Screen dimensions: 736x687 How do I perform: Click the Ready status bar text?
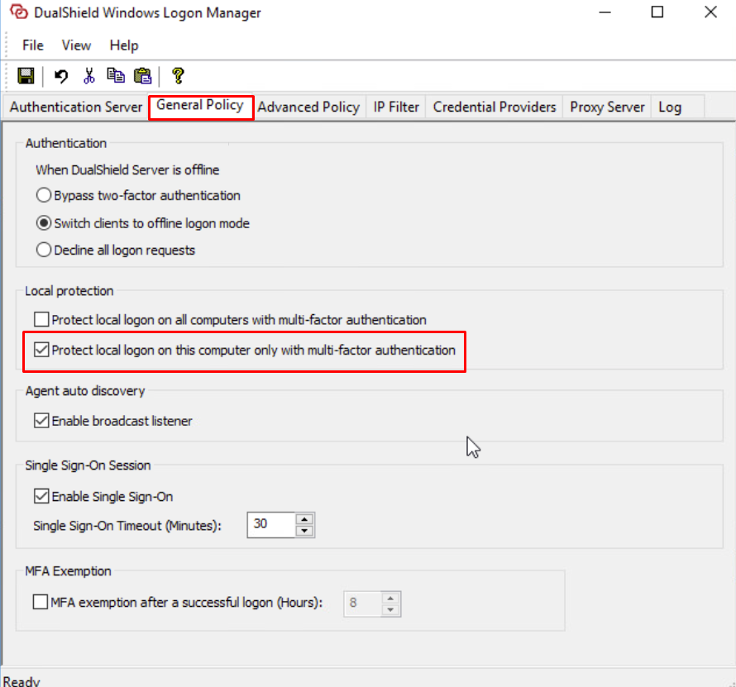pyautogui.click(x=22, y=681)
